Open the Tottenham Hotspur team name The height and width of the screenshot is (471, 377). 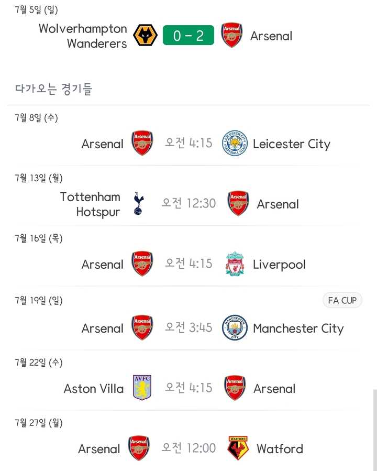(90, 204)
